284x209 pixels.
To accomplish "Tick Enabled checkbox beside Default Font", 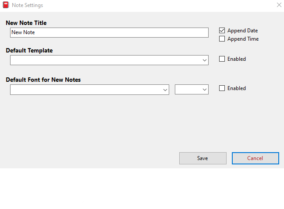I will pos(222,88).
